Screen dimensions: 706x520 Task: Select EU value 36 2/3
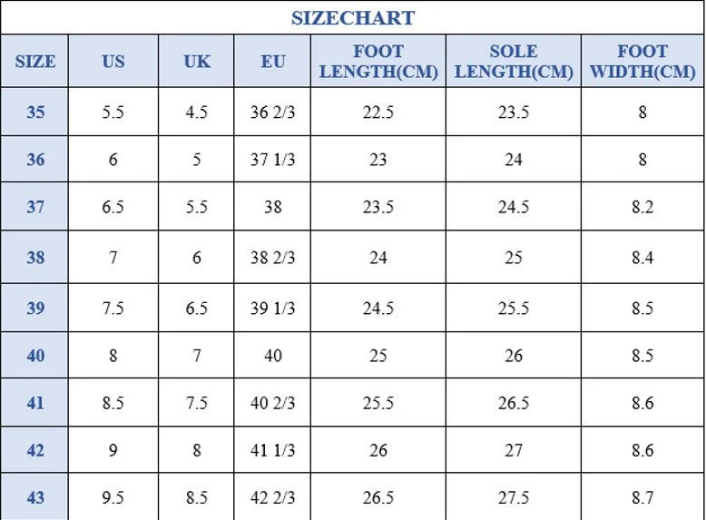pos(273,113)
